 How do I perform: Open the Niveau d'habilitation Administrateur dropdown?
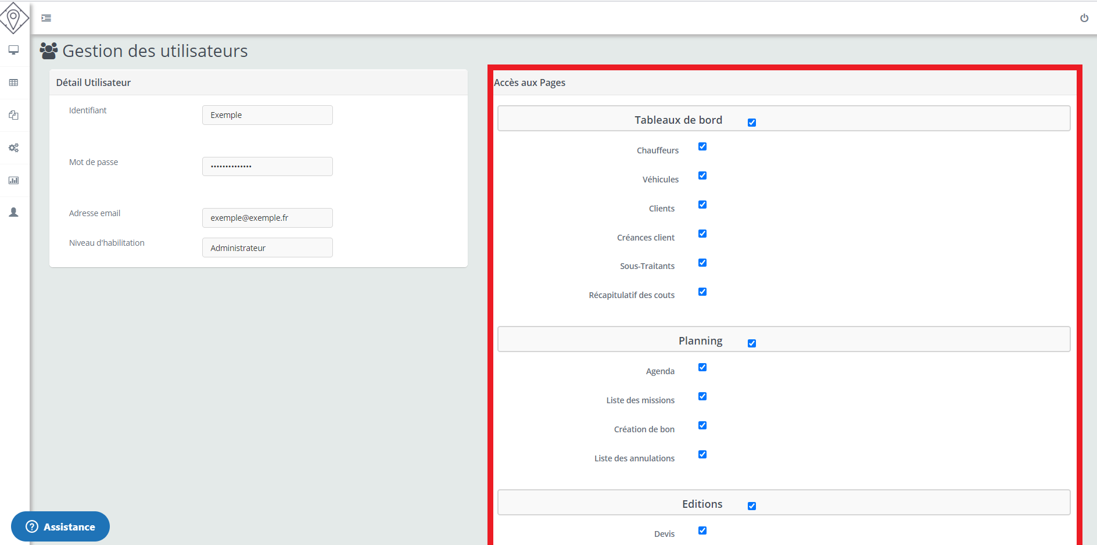267,248
